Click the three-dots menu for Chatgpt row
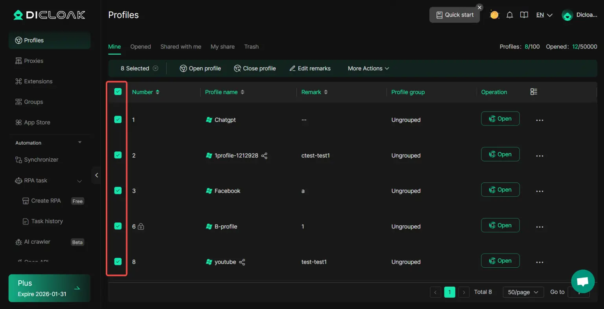This screenshot has height=309, width=604. pyautogui.click(x=540, y=120)
